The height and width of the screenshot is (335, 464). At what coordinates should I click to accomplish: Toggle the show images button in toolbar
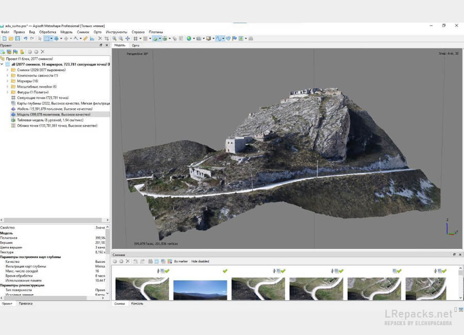[241, 39]
